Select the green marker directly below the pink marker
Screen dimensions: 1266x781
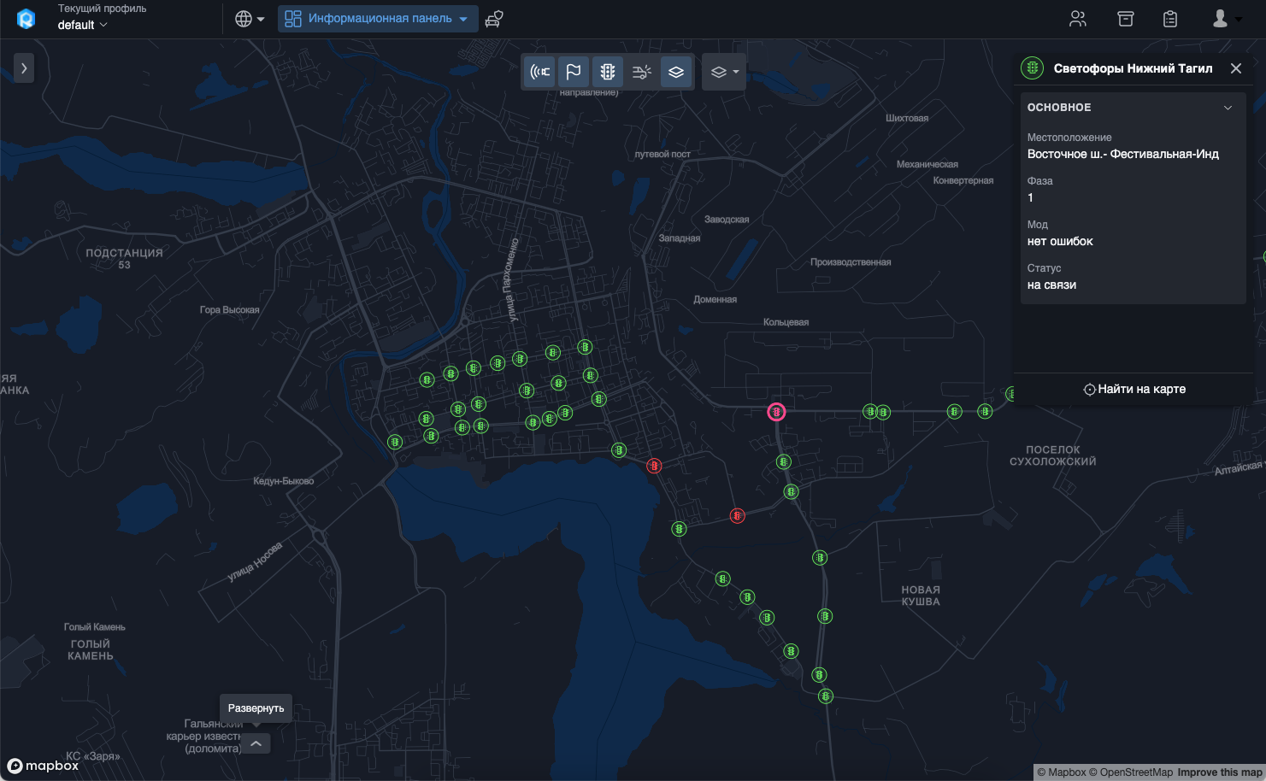(x=783, y=462)
